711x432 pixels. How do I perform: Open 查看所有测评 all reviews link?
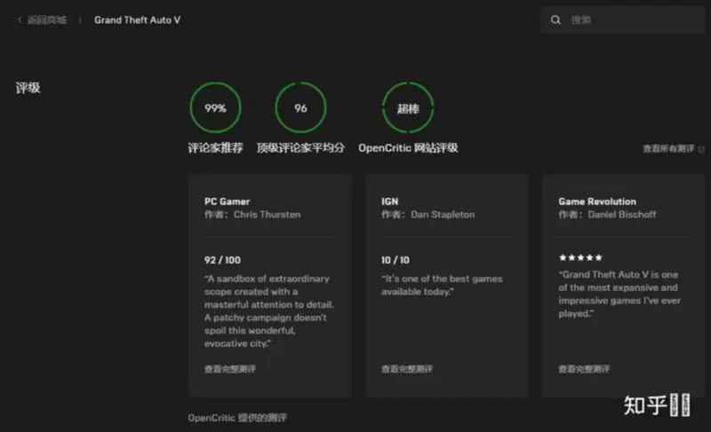tap(668, 148)
